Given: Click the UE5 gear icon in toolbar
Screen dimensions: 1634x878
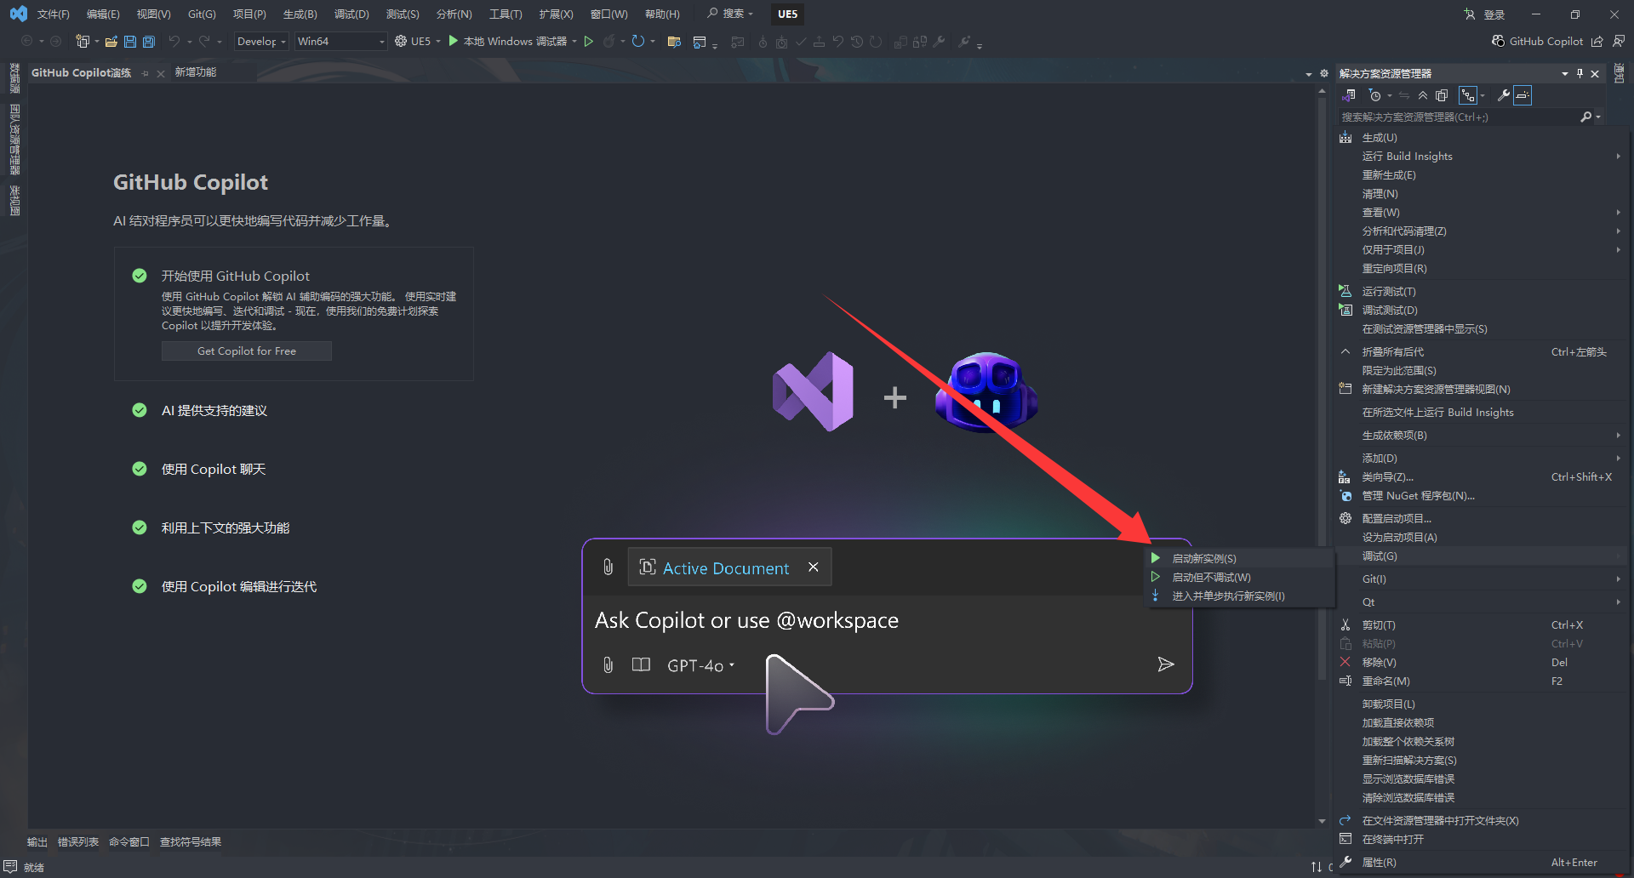Looking at the screenshot, I should pyautogui.click(x=401, y=41).
